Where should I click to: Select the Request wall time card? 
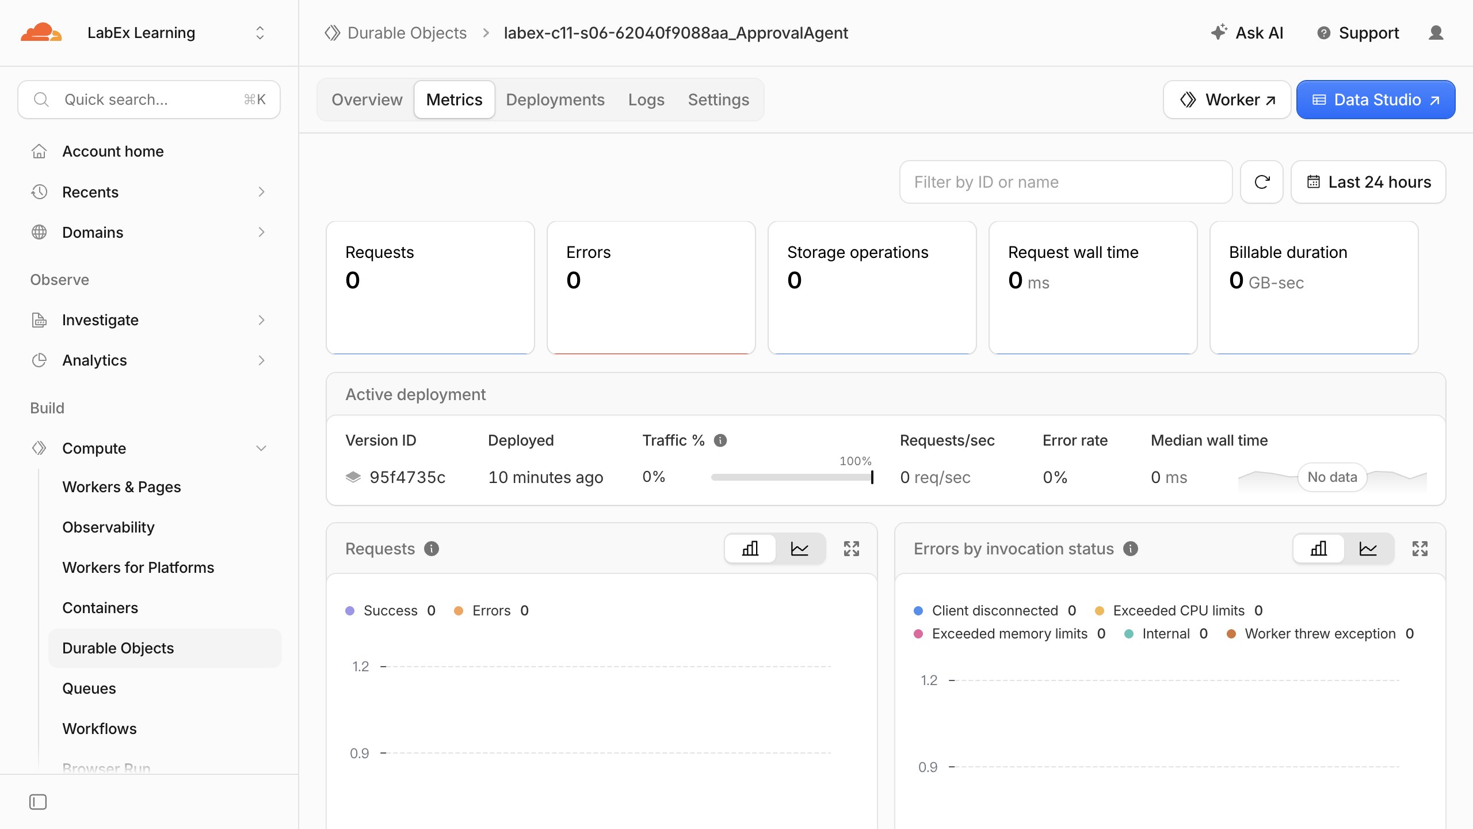click(x=1093, y=288)
